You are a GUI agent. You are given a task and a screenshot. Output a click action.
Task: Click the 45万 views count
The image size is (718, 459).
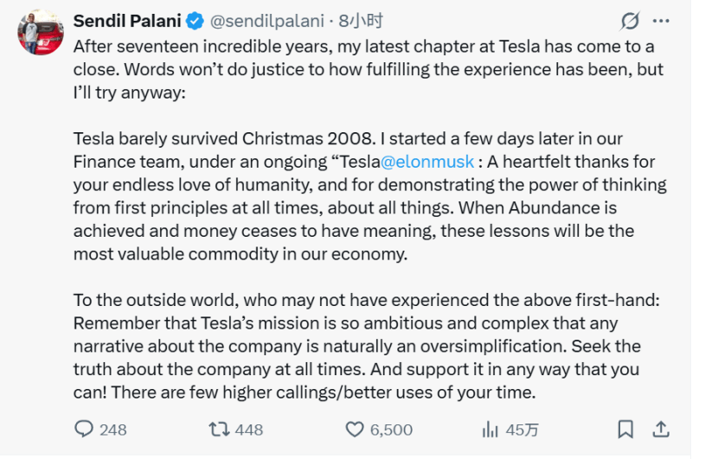pos(522,430)
